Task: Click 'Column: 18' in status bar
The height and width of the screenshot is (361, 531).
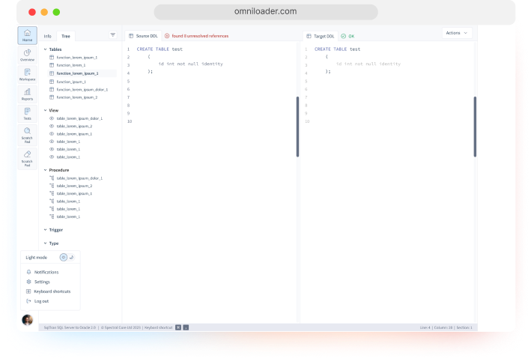Action: tap(443, 327)
